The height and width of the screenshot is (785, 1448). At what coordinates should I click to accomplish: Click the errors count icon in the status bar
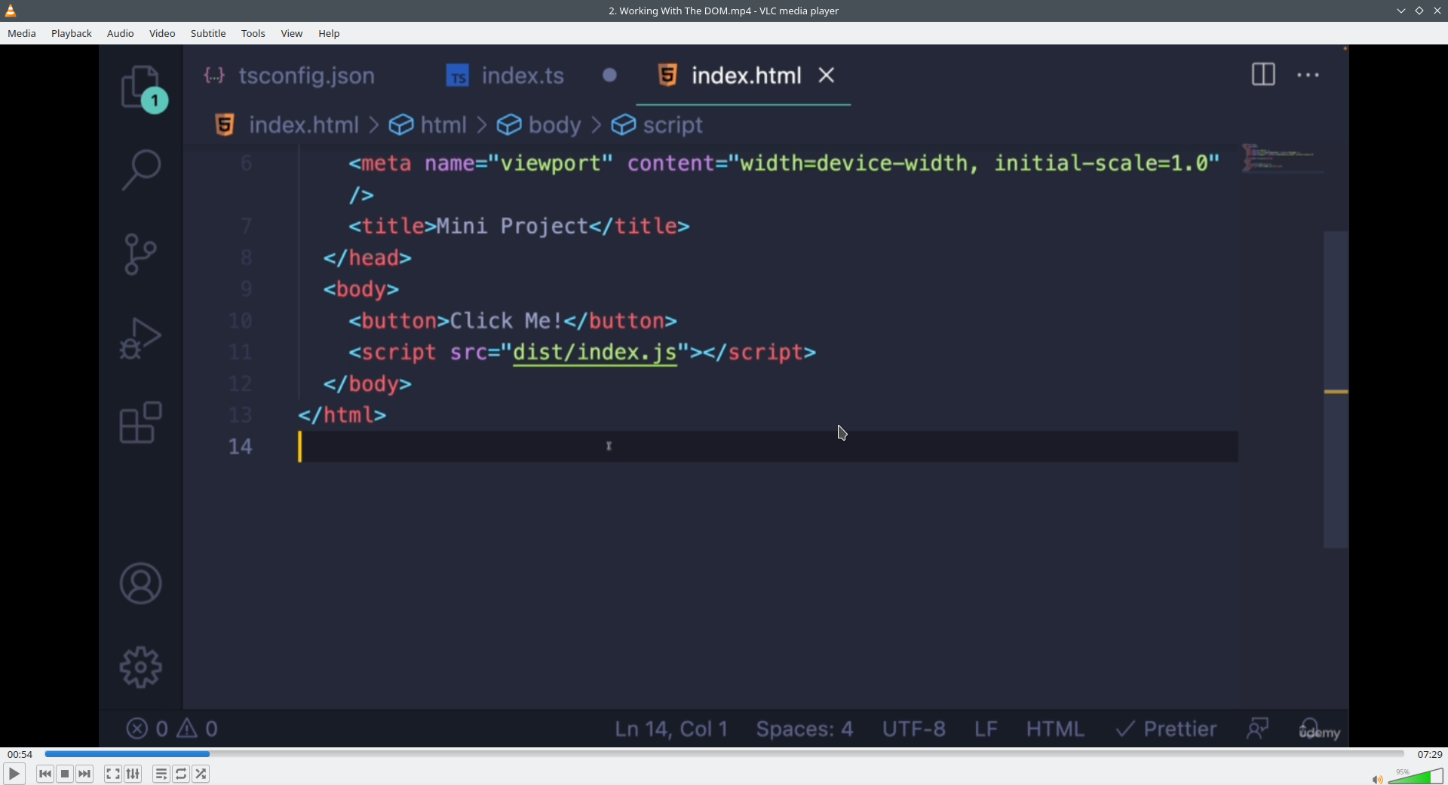[x=137, y=728]
